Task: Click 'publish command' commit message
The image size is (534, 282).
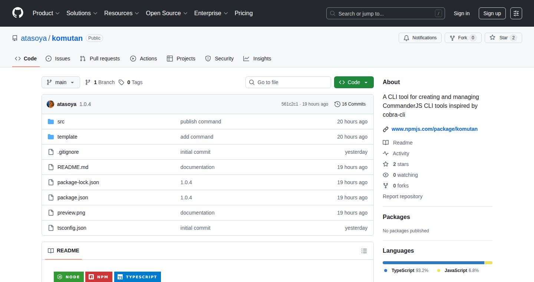Action: coord(201,122)
